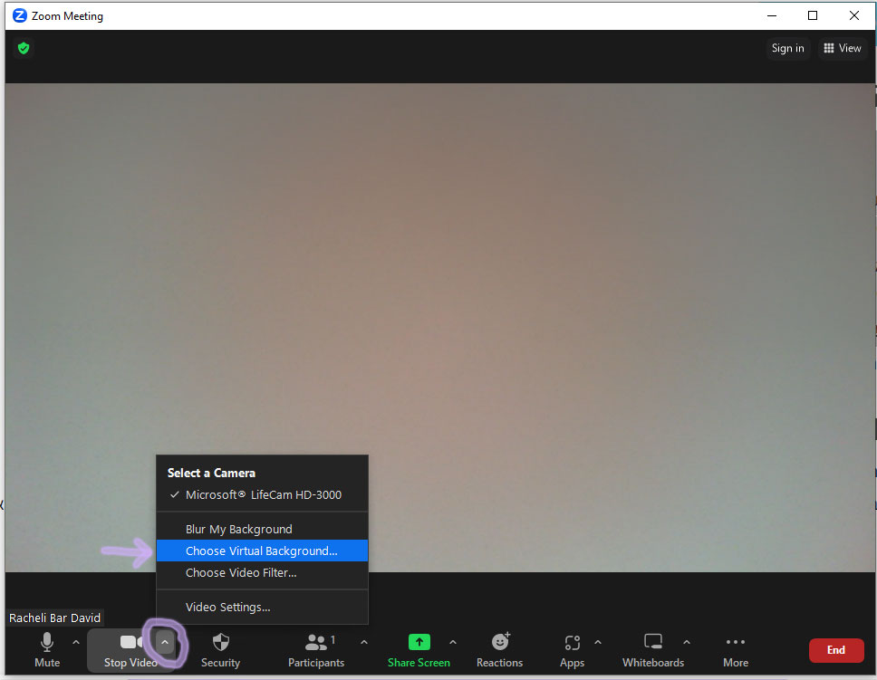Stop the video camera
This screenshot has width=877, height=680.
click(130, 650)
